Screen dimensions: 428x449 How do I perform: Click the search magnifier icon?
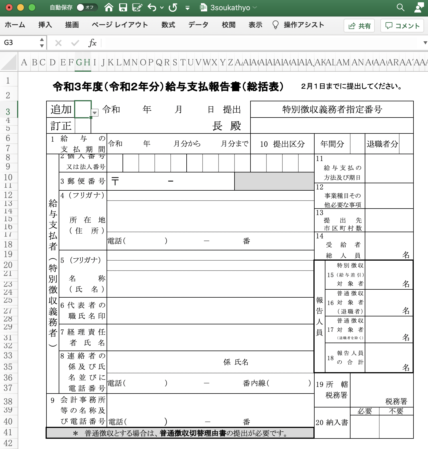tap(401, 7)
